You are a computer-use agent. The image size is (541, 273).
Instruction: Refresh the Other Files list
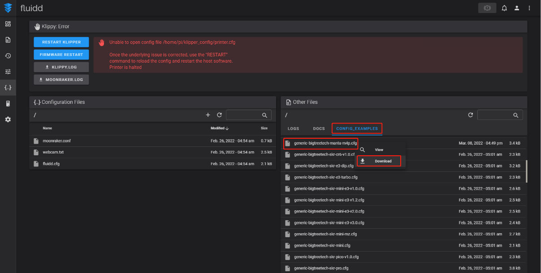pos(470,115)
